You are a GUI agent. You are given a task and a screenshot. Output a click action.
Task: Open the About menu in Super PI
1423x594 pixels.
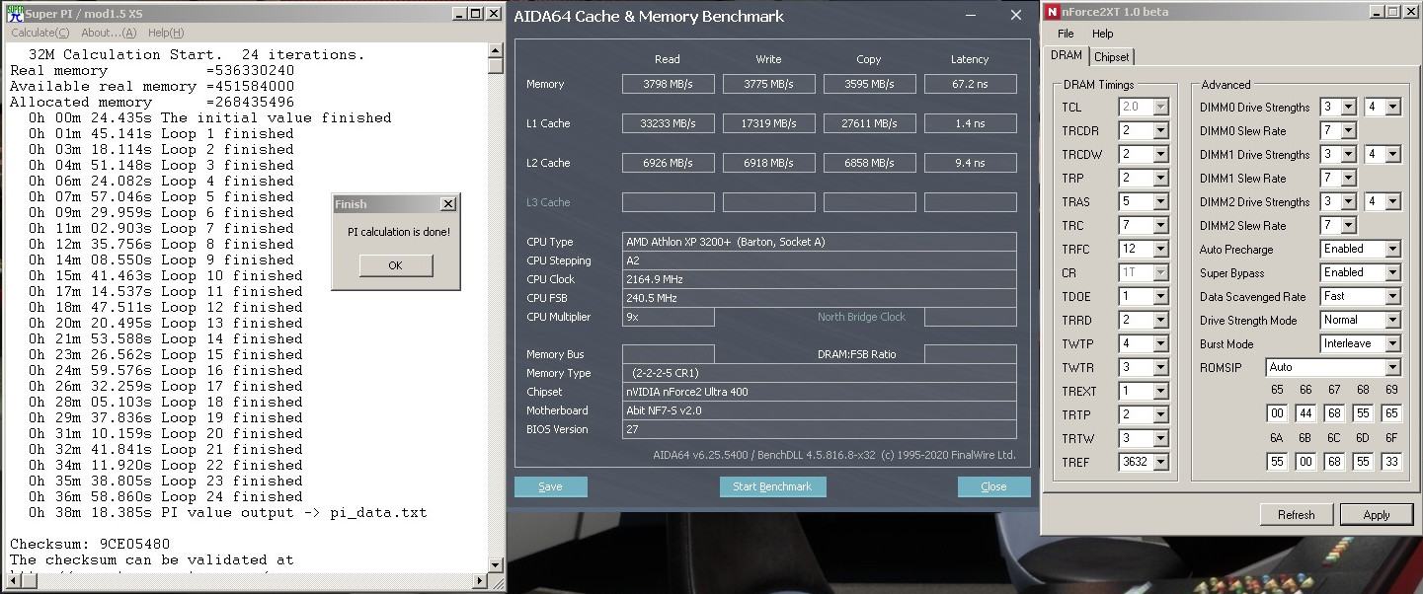[x=109, y=33]
